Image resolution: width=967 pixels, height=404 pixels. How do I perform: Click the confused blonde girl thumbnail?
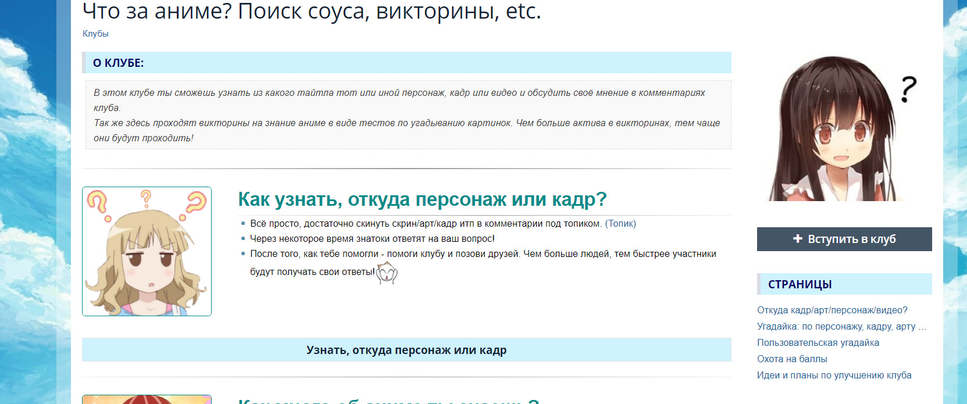147,252
